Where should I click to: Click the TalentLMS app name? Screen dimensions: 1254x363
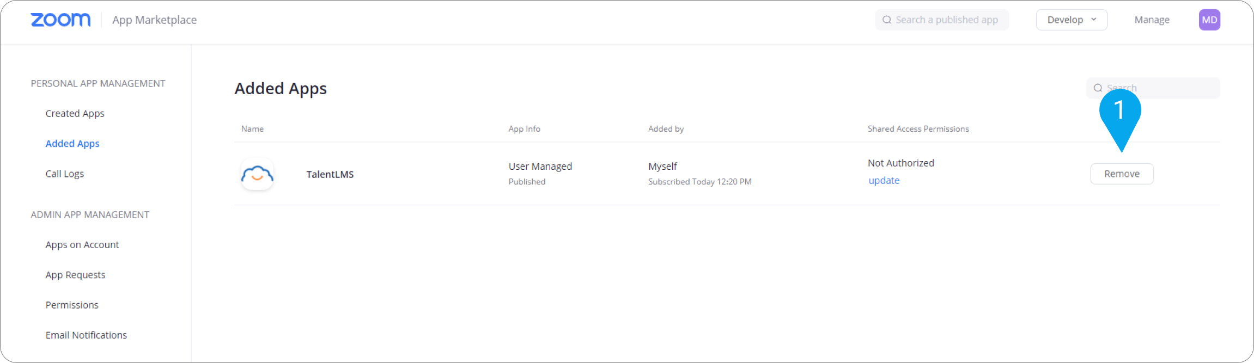(330, 174)
